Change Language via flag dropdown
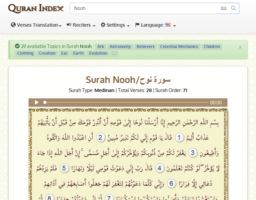 [155, 25]
